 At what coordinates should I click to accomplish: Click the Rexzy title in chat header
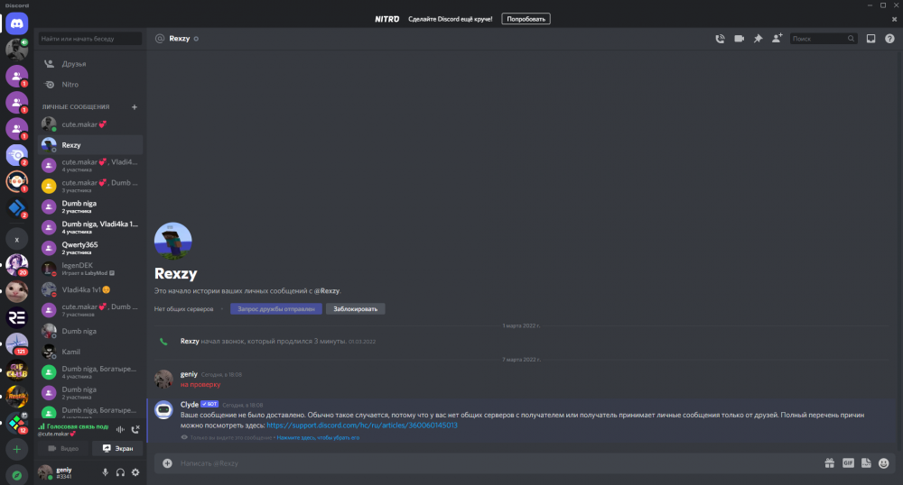(x=179, y=39)
